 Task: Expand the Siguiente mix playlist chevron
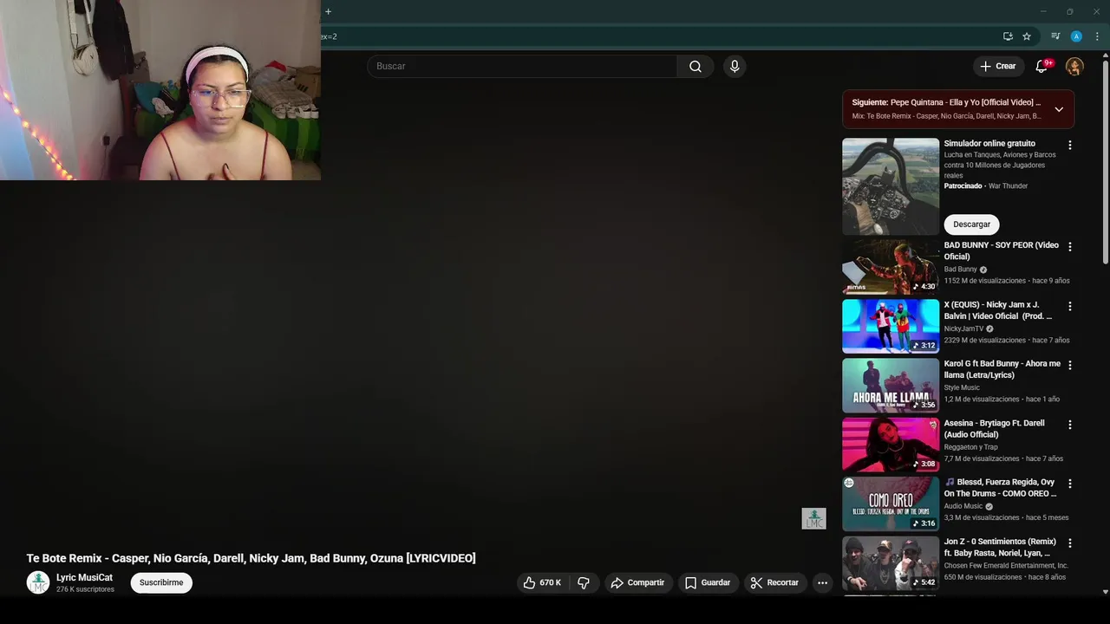click(x=1059, y=109)
